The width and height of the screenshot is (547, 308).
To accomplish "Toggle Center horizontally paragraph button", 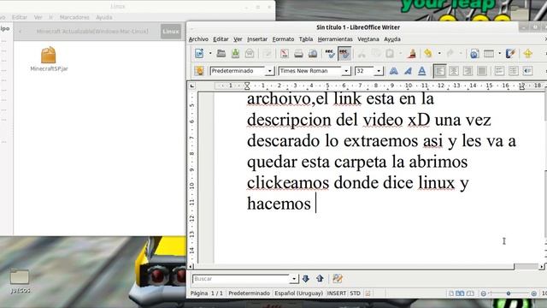I will pos(454,71).
